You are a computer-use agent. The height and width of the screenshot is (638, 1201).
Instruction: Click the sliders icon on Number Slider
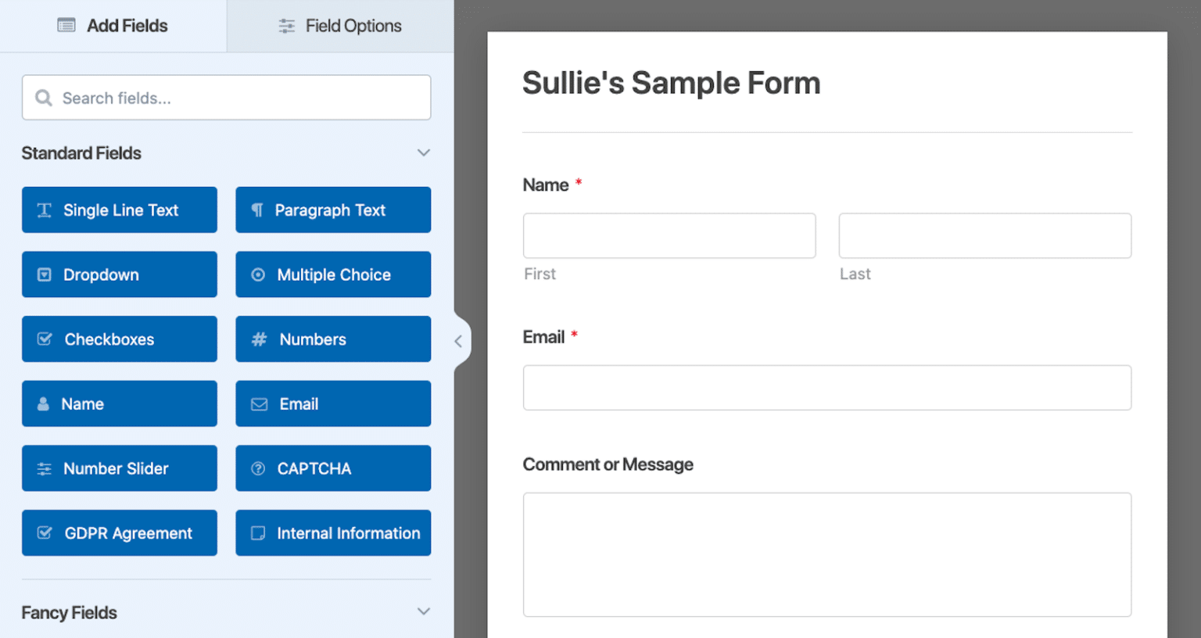click(43, 468)
